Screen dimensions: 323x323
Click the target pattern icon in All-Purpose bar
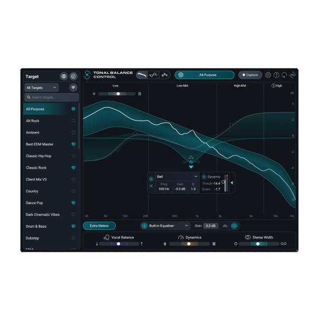[x=181, y=75]
